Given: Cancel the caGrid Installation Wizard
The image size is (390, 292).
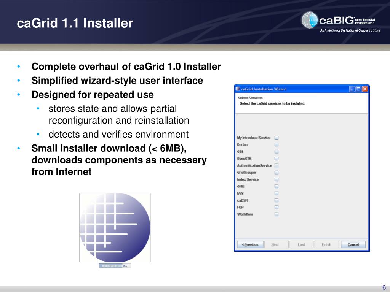Looking at the screenshot, I should [353, 244].
